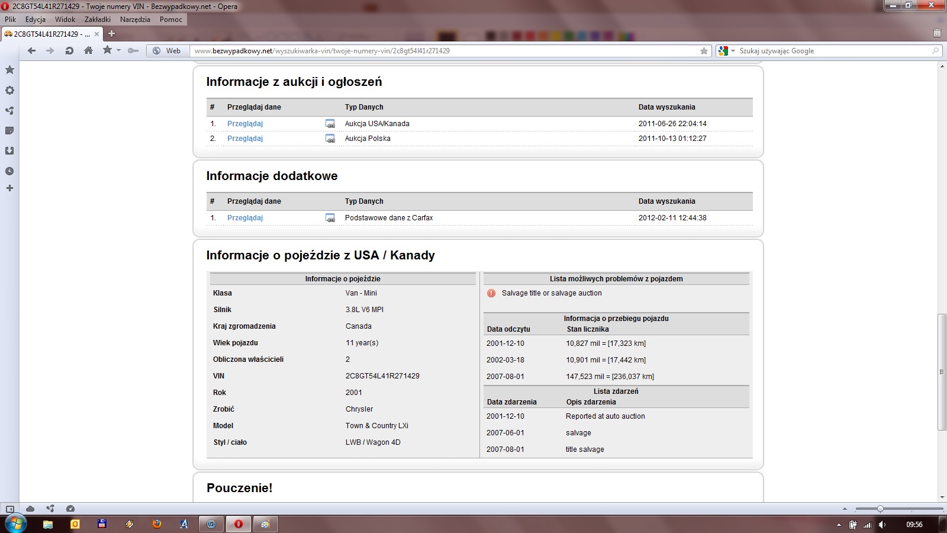Click the search magnifier icon

(936, 51)
